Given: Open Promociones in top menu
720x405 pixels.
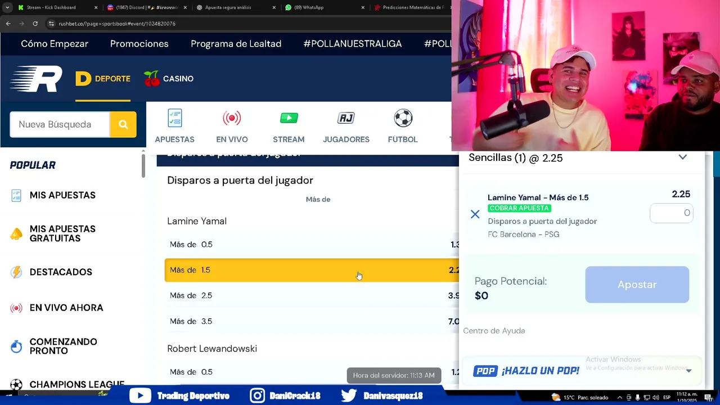Looking at the screenshot, I should tap(139, 44).
